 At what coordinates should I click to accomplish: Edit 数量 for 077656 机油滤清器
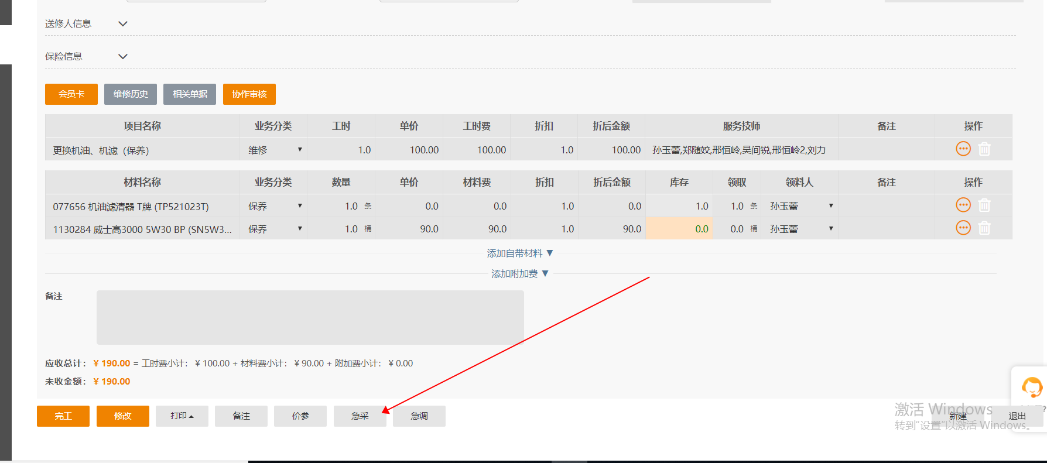point(341,206)
